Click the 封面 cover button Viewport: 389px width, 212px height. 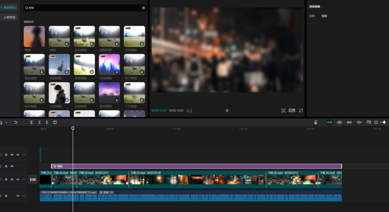[33, 180]
